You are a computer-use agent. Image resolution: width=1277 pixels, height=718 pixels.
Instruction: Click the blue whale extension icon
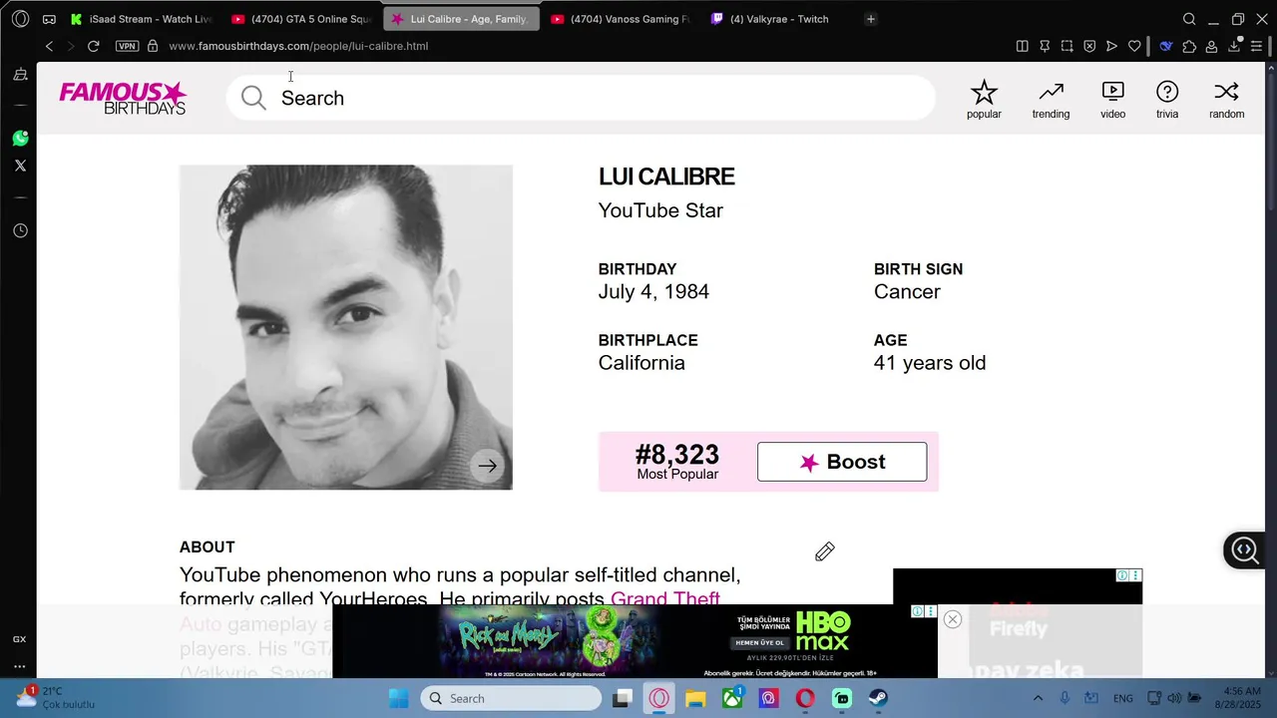[1165, 46]
